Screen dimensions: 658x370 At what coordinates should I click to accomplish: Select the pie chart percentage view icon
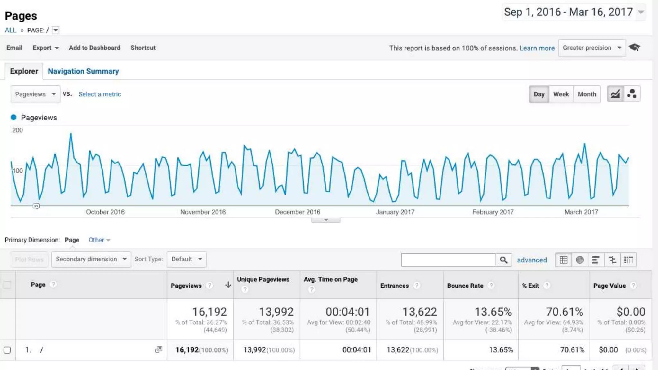click(x=580, y=260)
